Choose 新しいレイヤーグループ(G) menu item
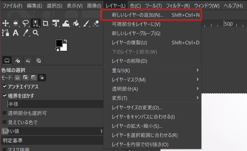Screen dimensions: 247x151 tap(152, 33)
